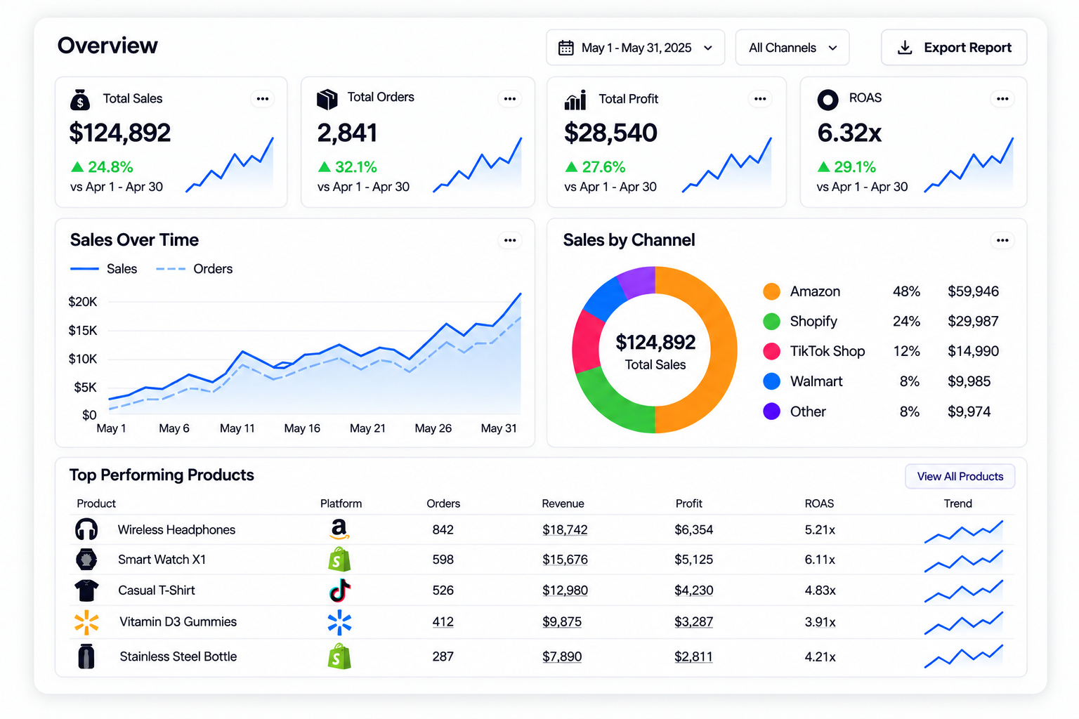This screenshot has width=1079, height=719.
Task: Open the $3,287 profit link
Action: coord(693,622)
